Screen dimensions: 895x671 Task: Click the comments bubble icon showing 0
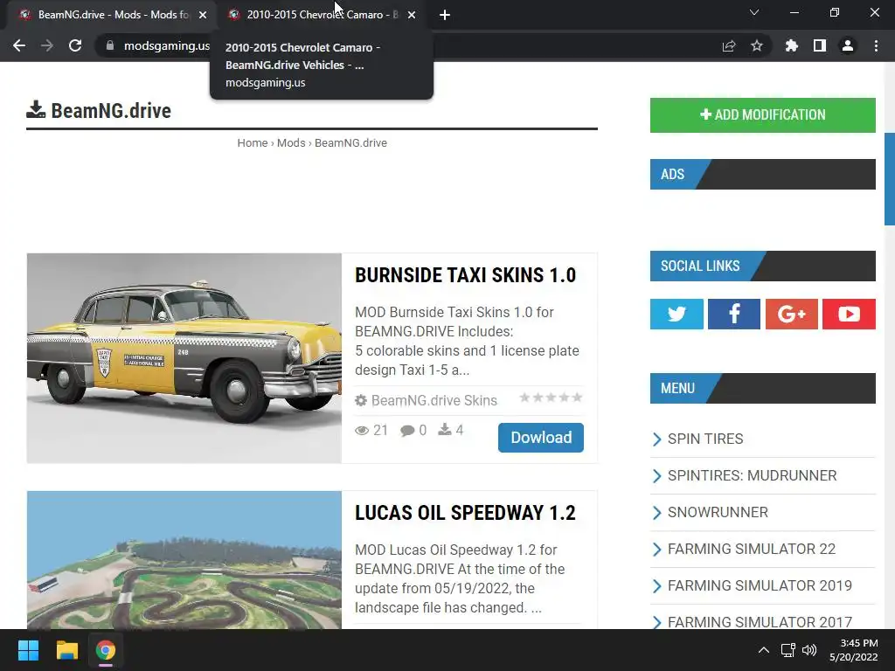pos(407,430)
